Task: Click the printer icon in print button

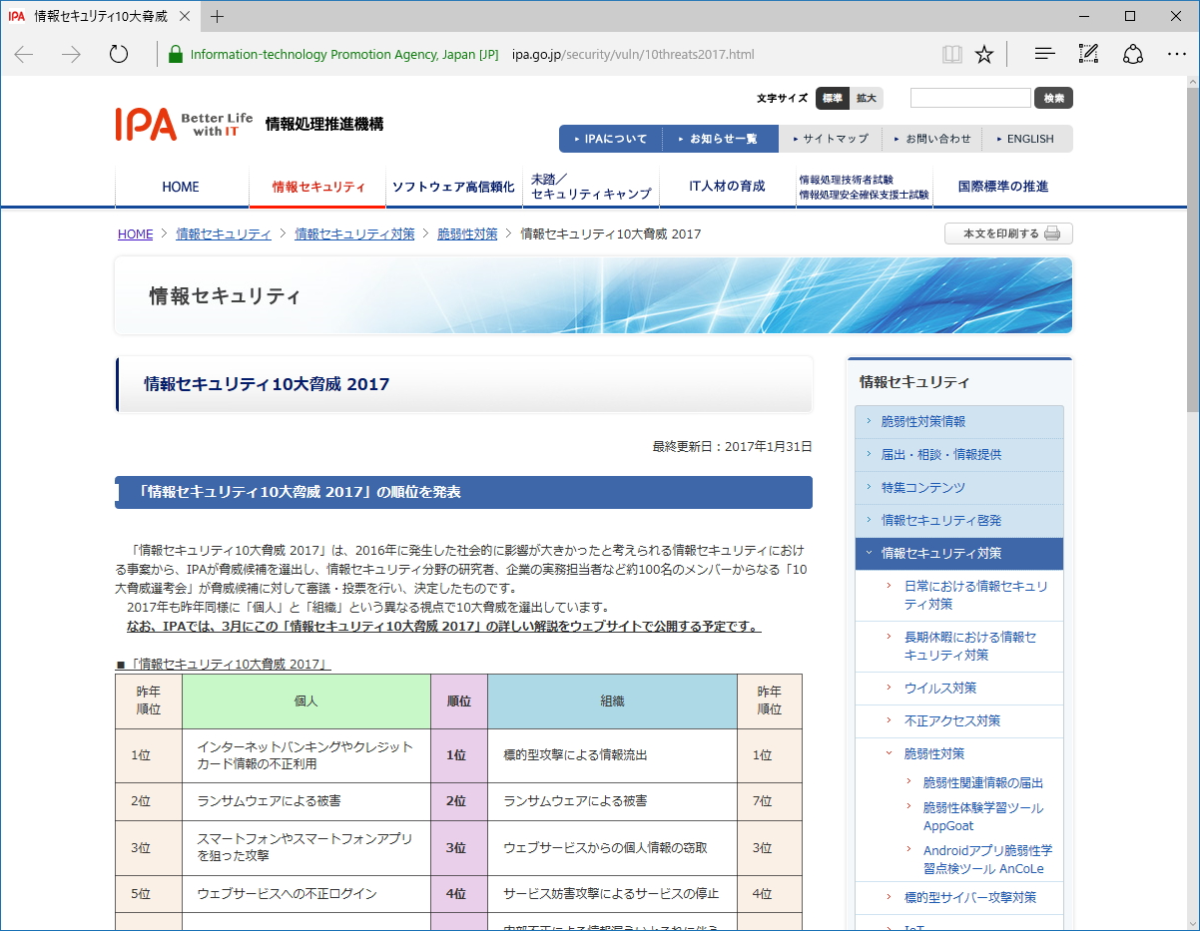Action: coord(1052,234)
